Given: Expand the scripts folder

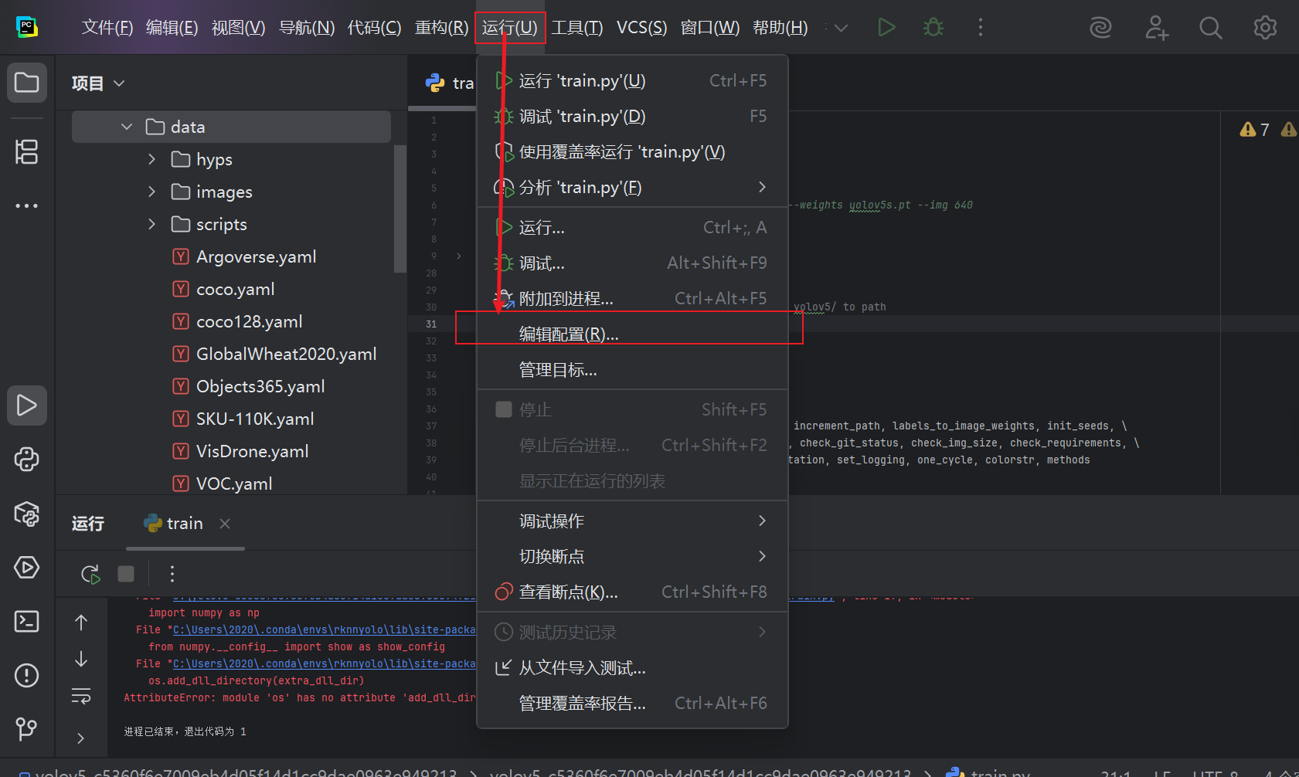Looking at the screenshot, I should click(x=151, y=224).
